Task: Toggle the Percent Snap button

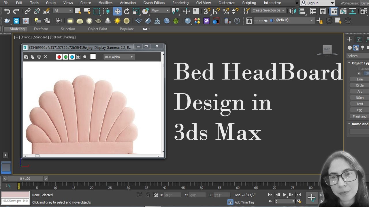Action: 226,11
